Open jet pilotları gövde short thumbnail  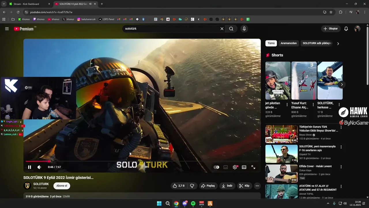click(x=278, y=81)
